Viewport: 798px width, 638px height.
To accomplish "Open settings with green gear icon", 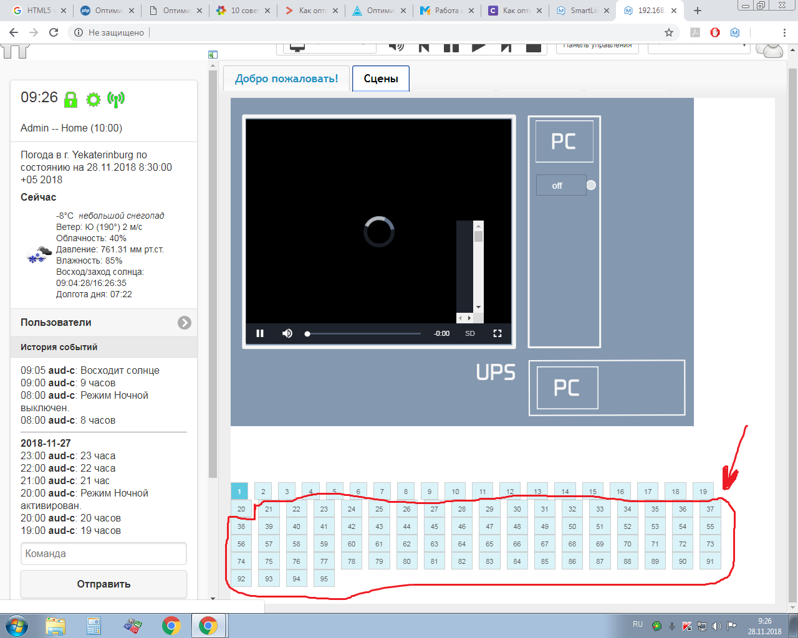I will click(x=94, y=99).
